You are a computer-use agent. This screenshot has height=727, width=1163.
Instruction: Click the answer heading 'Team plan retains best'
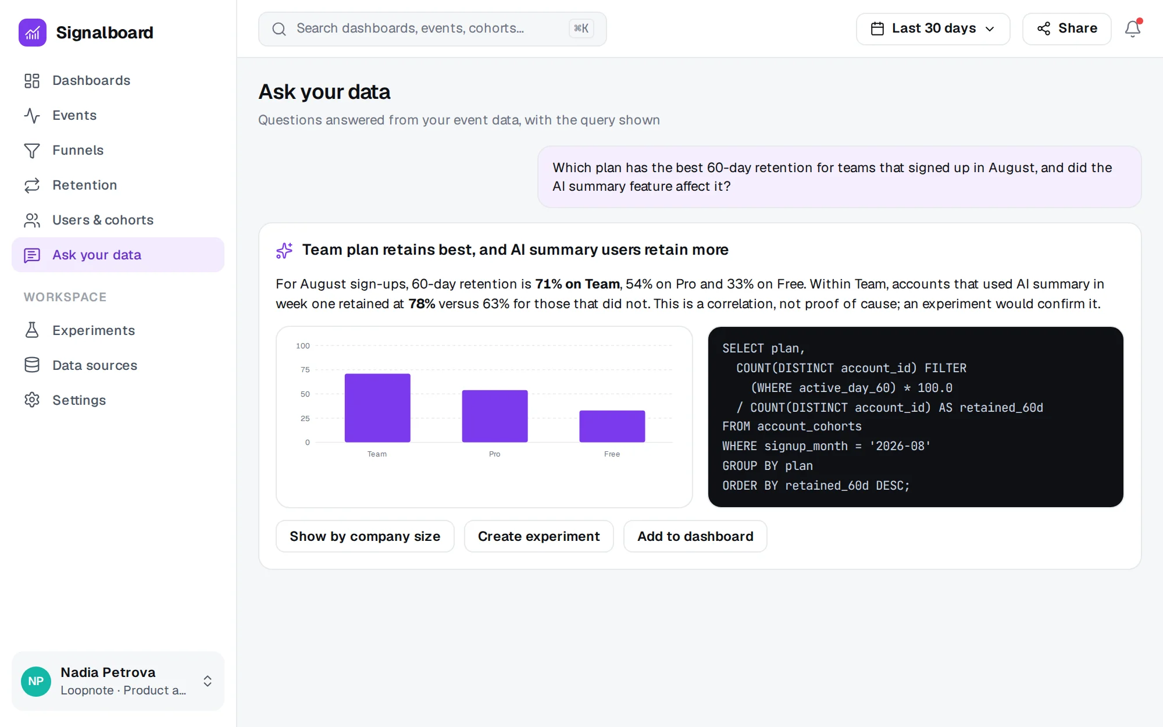[515, 250]
